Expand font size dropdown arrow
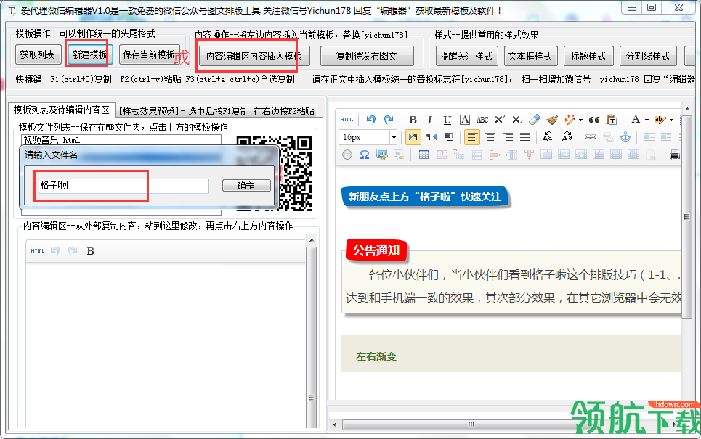 pos(394,137)
